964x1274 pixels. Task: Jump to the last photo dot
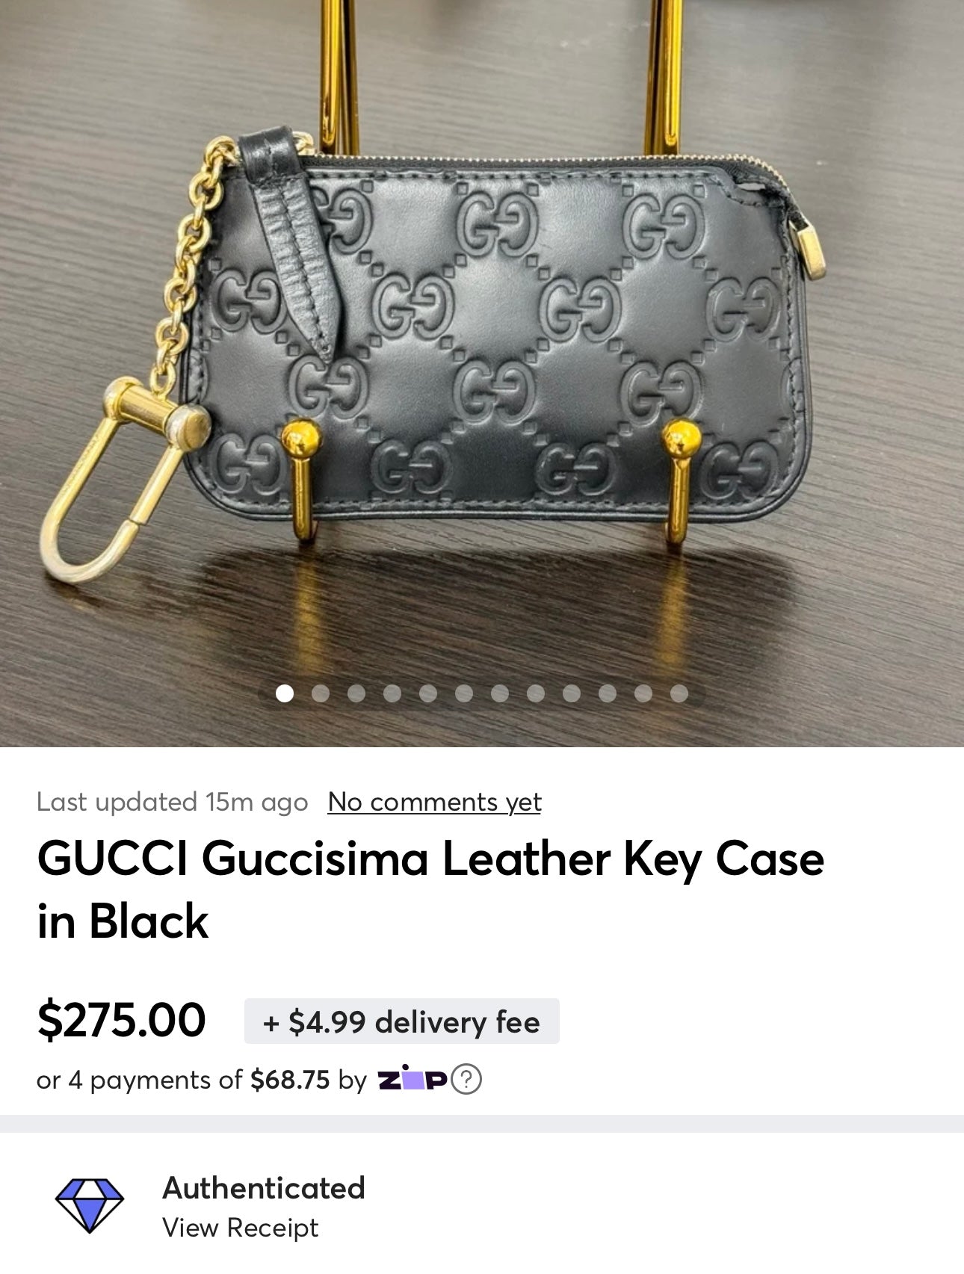[x=679, y=693]
